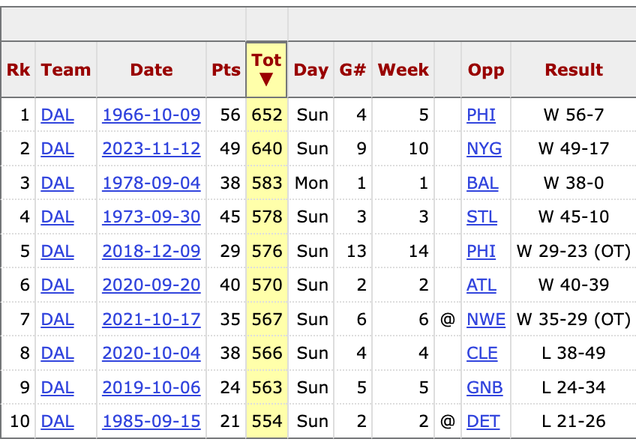Sort by the G# column header

(x=352, y=69)
